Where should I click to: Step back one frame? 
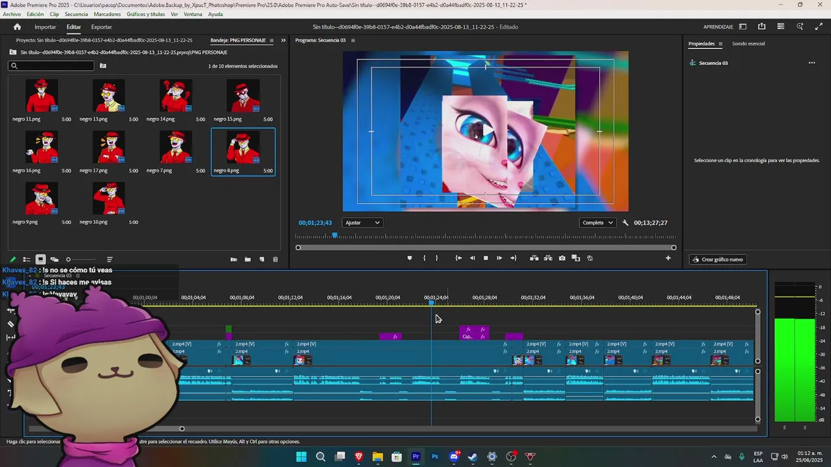coord(473,258)
